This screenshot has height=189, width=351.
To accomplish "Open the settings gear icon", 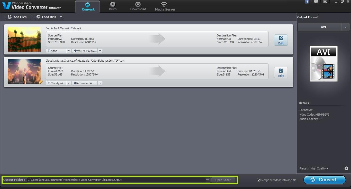I will point(346,168).
